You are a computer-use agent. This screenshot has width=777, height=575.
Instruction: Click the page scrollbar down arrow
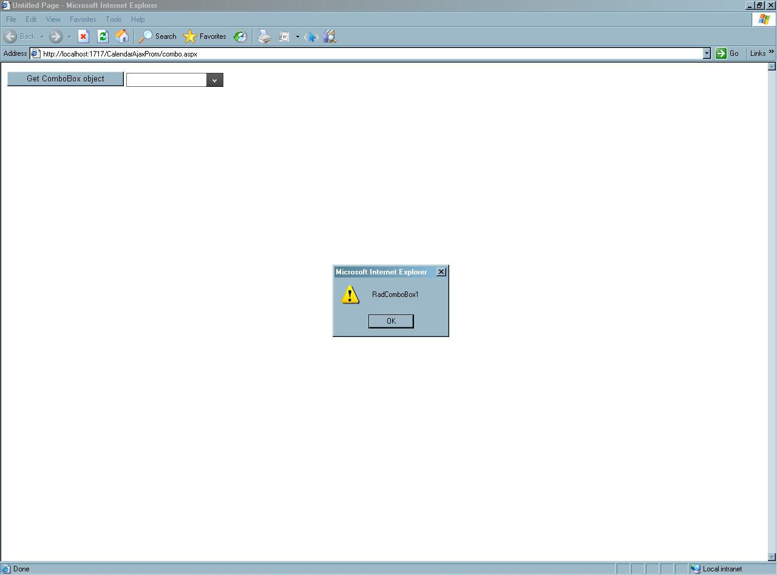pos(772,557)
